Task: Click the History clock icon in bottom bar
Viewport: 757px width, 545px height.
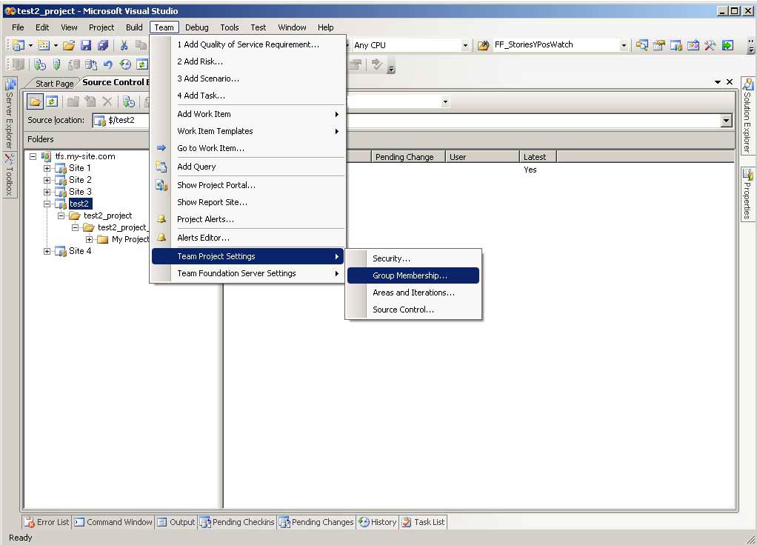Action: coord(364,522)
